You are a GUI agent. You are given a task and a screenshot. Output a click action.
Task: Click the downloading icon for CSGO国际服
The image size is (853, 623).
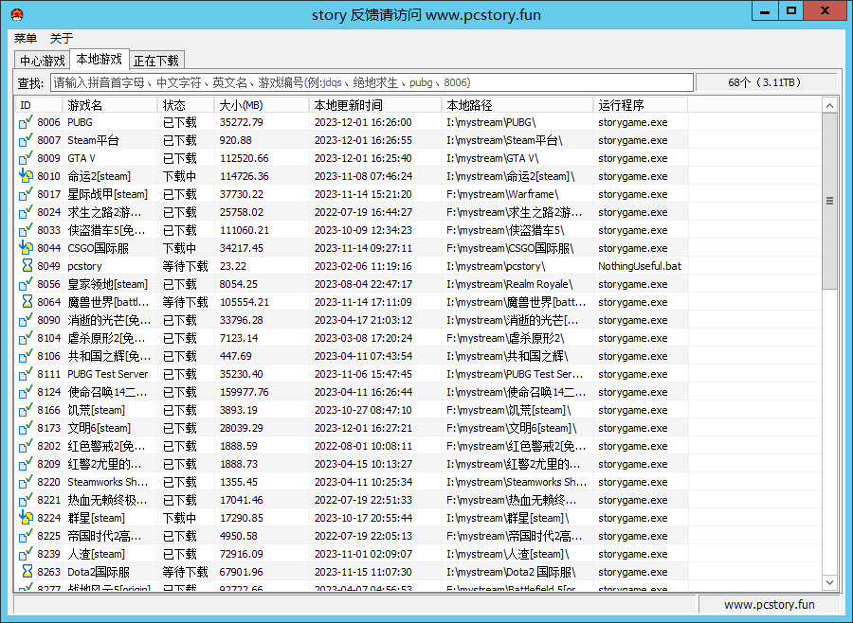point(26,248)
